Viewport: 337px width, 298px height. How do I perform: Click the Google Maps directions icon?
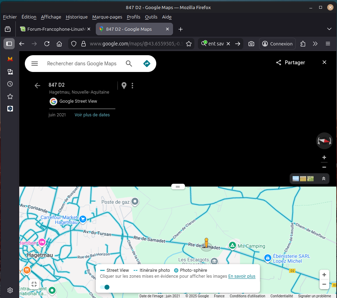point(147,64)
